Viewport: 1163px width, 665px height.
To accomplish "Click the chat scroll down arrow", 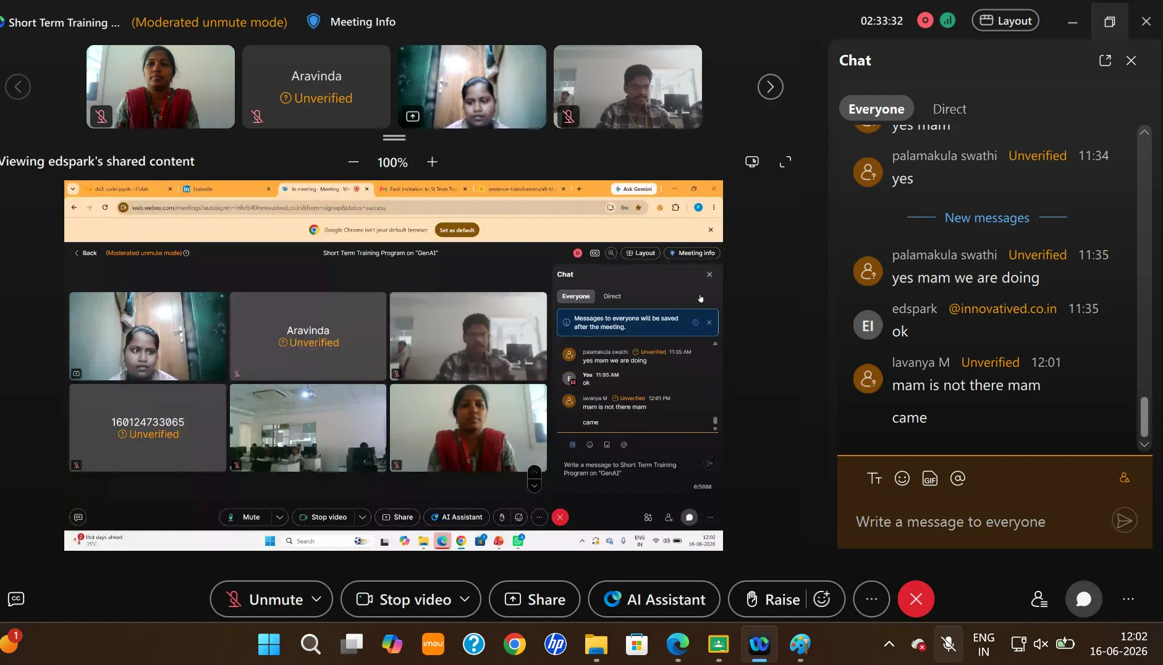I will click(1144, 445).
